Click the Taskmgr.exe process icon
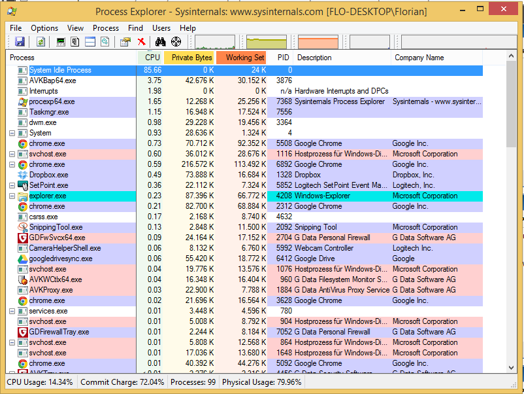This screenshot has width=524, height=394. pyautogui.click(x=23, y=112)
